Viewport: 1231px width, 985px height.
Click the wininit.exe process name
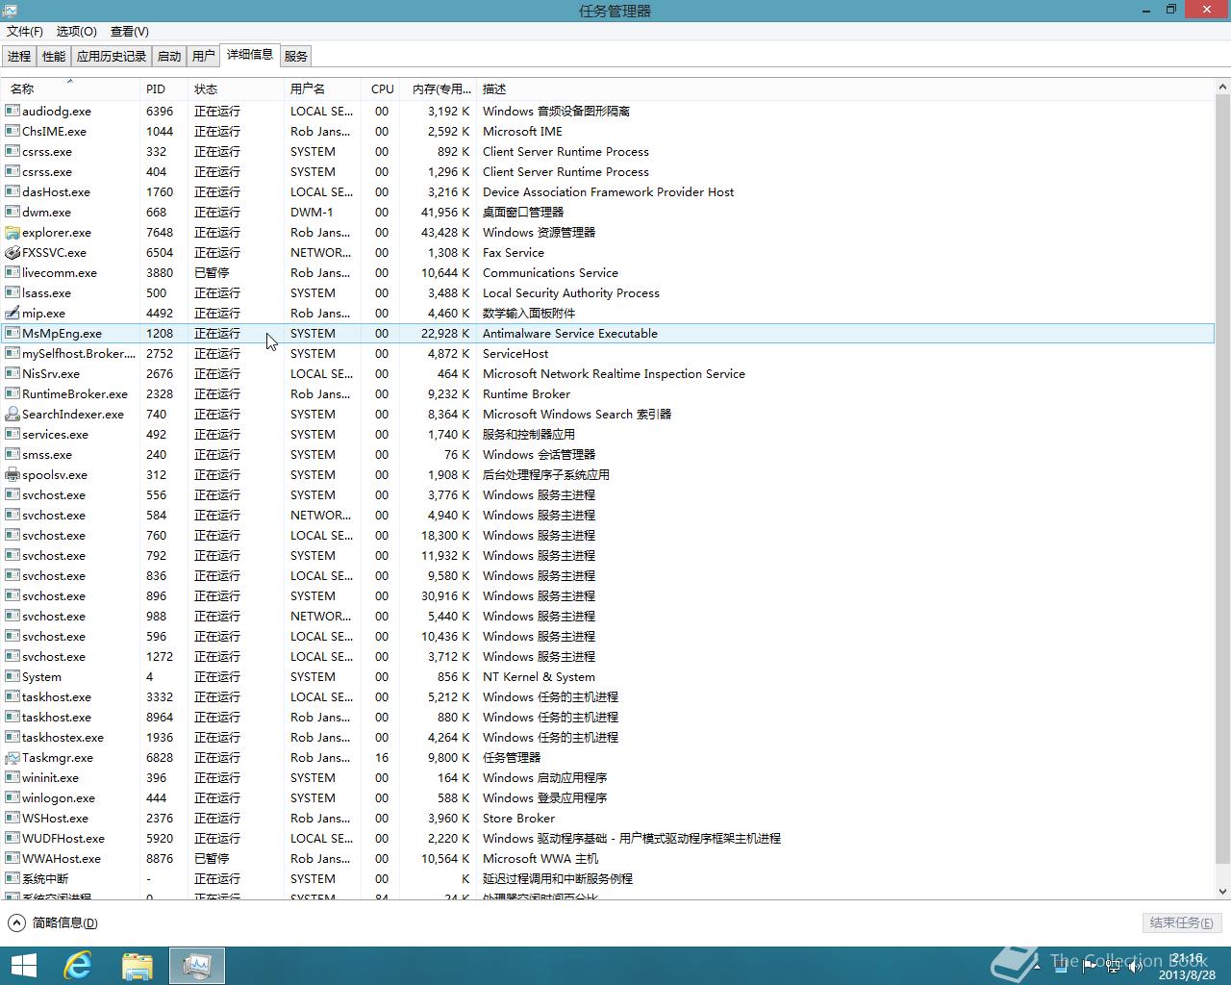[50, 777]
